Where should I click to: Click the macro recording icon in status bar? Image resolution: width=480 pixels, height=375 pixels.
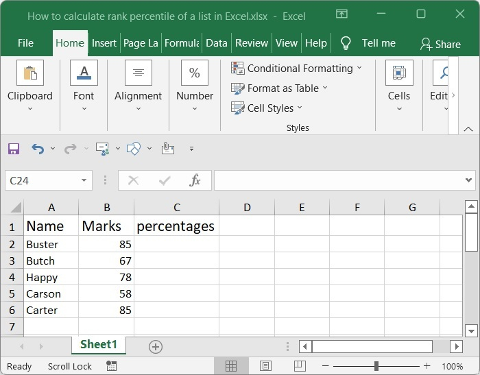111,366
